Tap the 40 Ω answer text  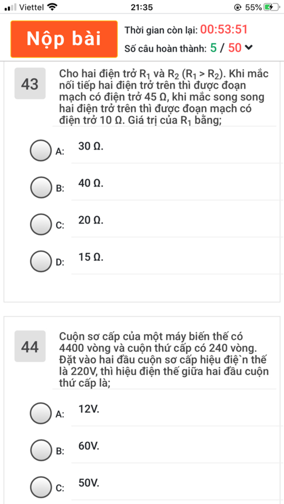tap(91, 183)
